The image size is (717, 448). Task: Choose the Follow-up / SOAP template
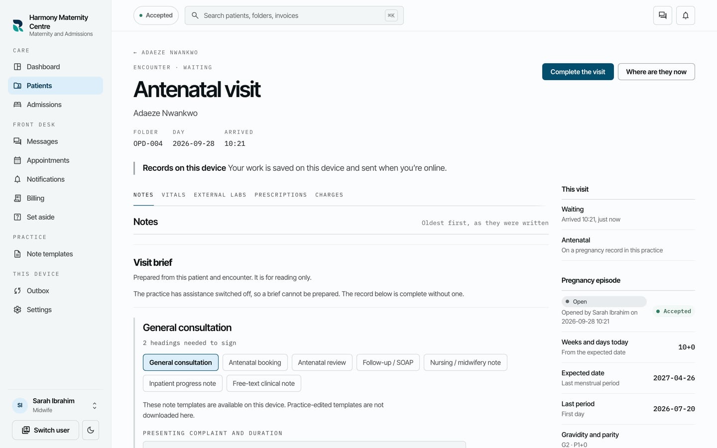[388, 362]
